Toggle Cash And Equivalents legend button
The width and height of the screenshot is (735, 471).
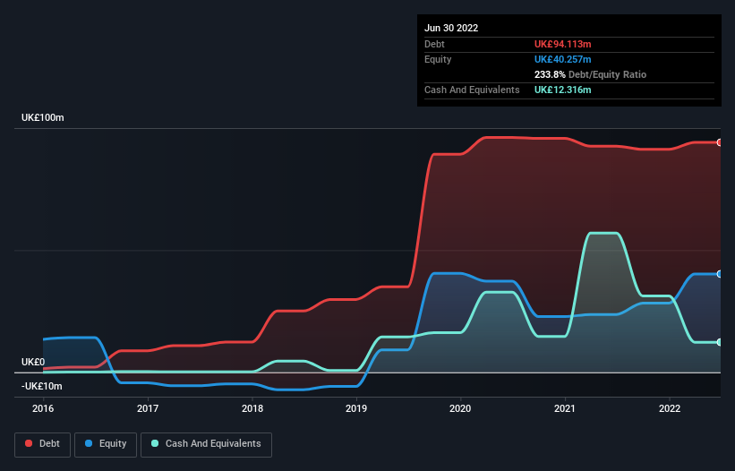[x=206, y=444]
